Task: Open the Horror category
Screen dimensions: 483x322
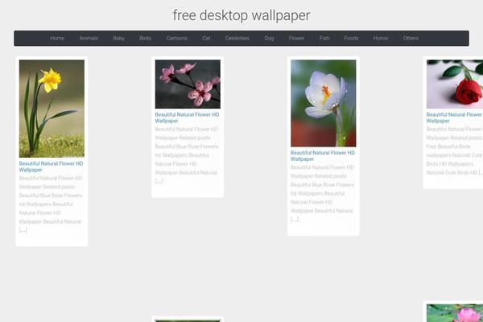Action: (x=381, y=38)
